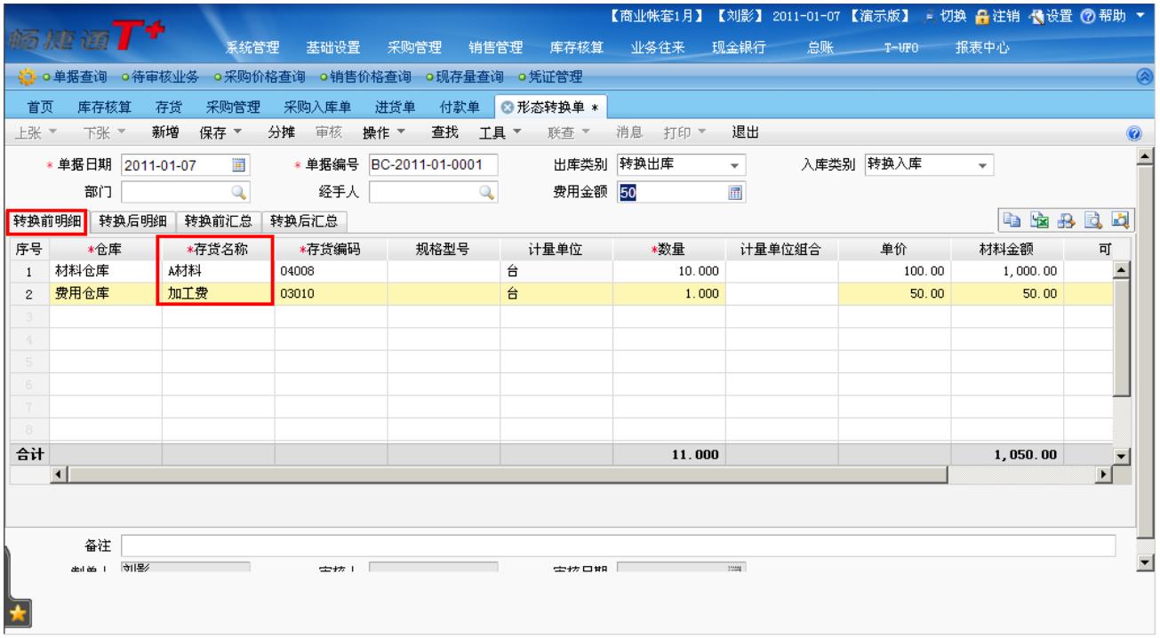Expand the 出库类别 dropdown
Screen dimensions: 1160x638
pos(734,164)
